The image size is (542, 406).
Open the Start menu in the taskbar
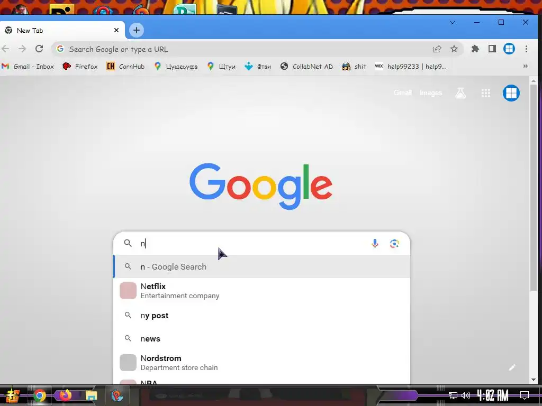13,395
